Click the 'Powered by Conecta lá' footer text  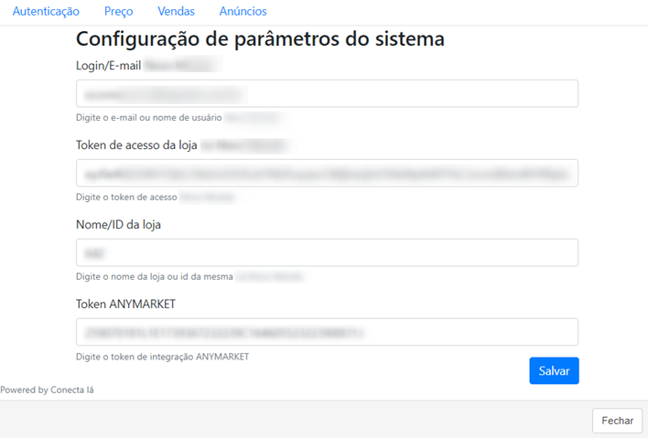(x=47, y=390)
